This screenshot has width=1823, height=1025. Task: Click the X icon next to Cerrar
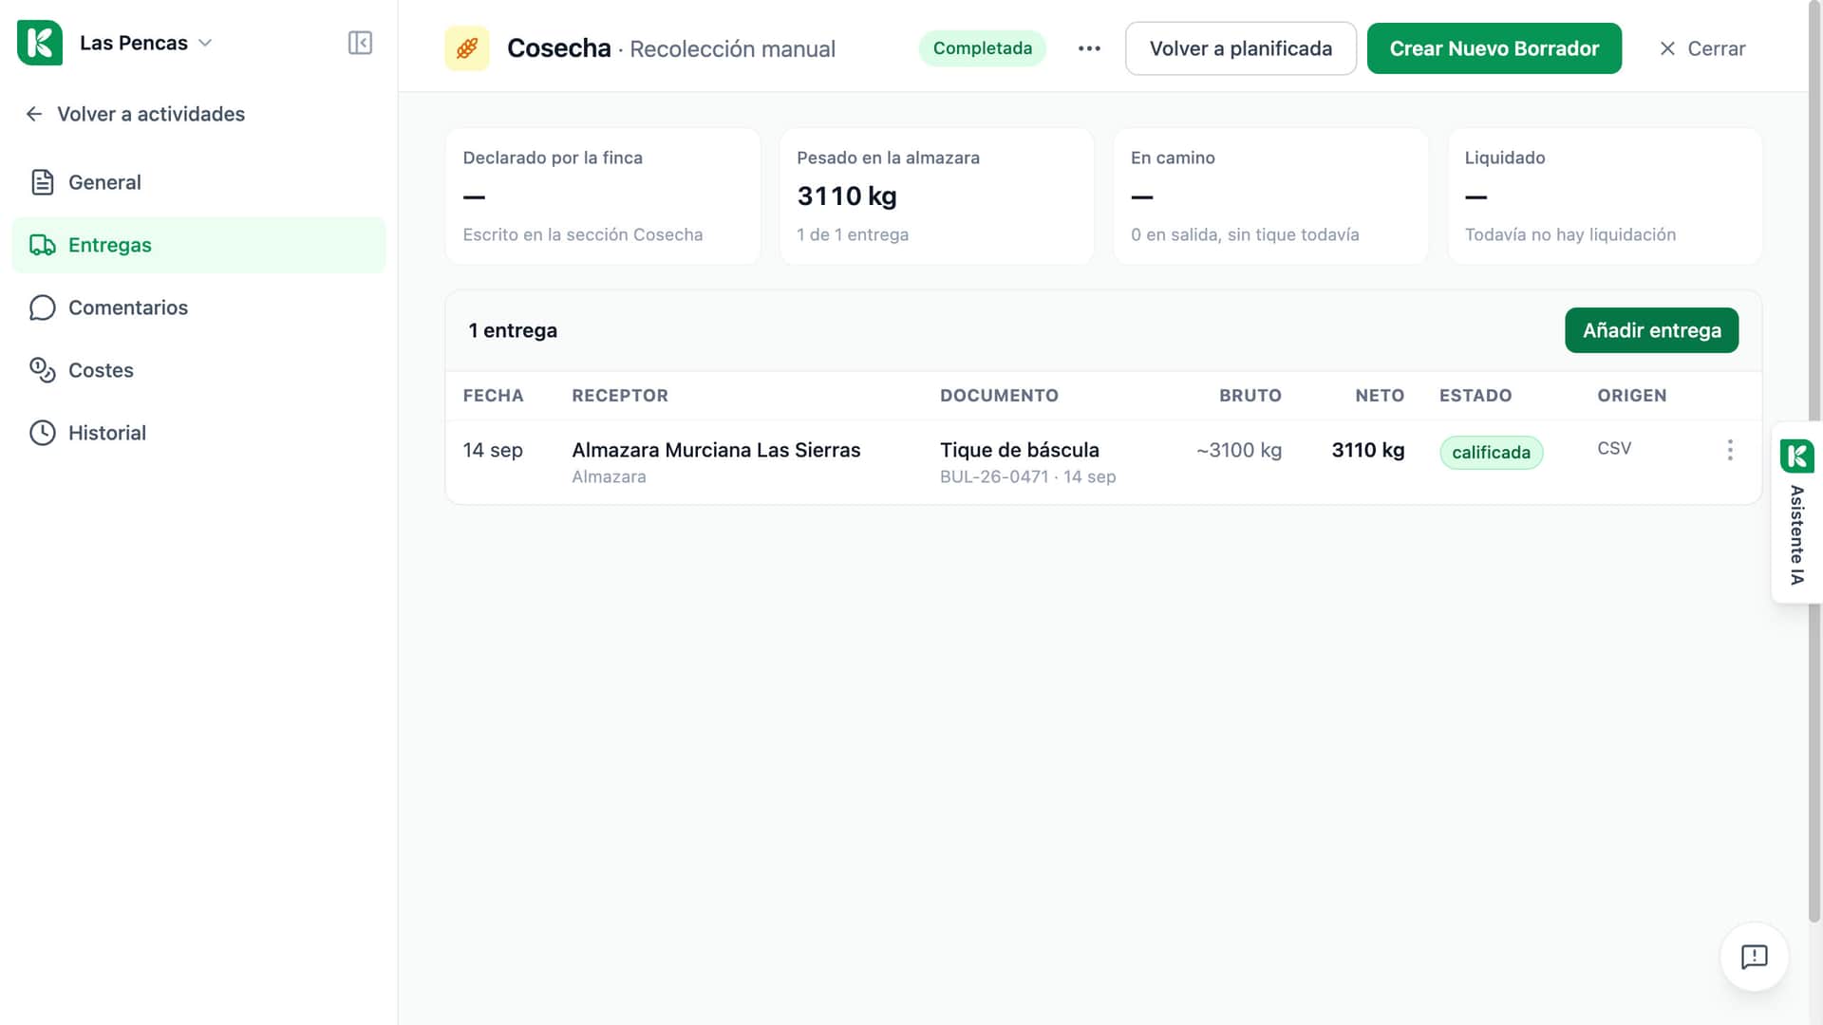point(1667,48)
